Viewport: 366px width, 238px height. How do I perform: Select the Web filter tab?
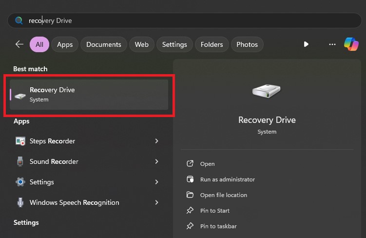point(141,44)
